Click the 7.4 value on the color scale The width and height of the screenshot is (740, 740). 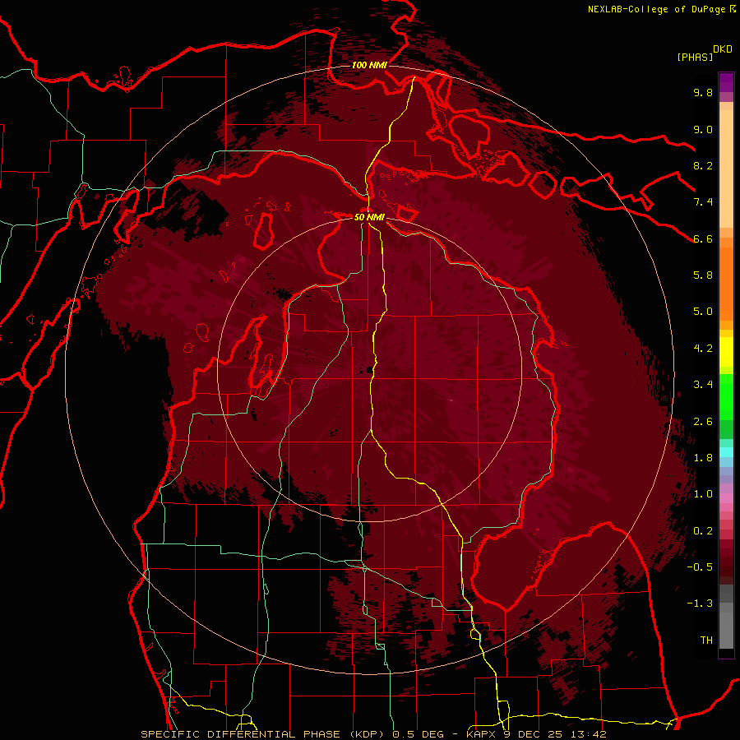coord(703,202)
